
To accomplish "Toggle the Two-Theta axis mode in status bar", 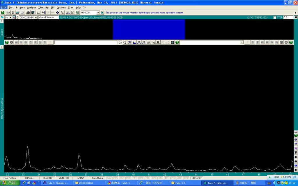I will [x=97, y=178].
